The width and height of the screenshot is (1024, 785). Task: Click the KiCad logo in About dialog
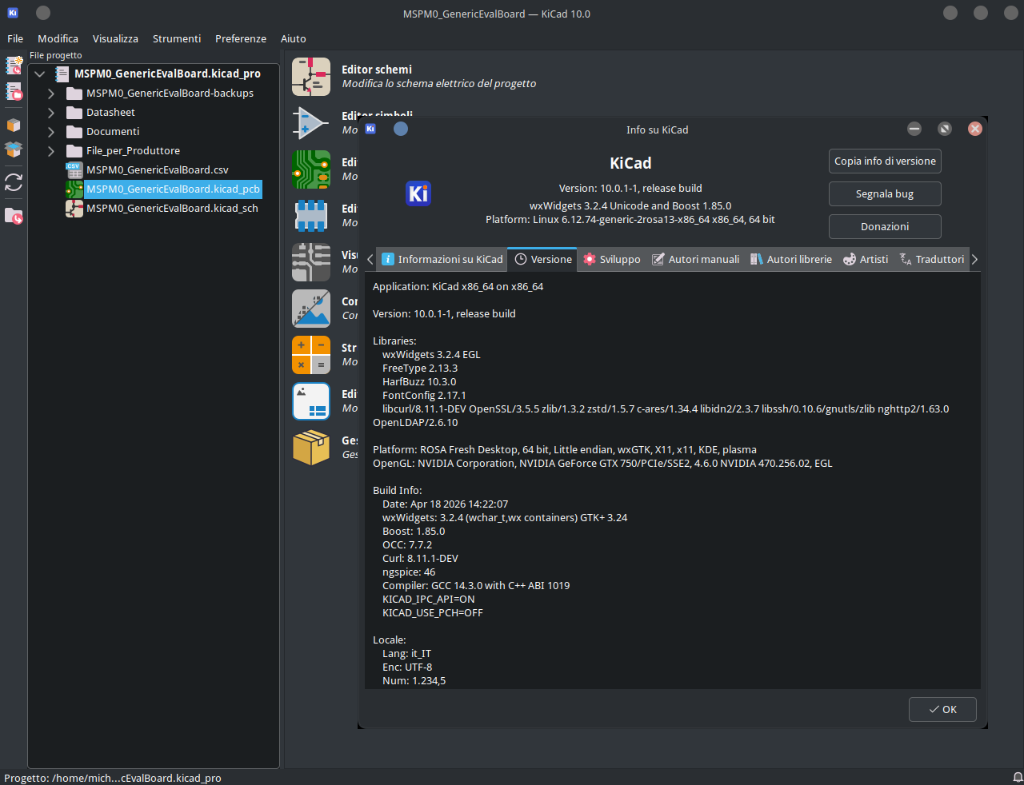(x=418, y=193)
